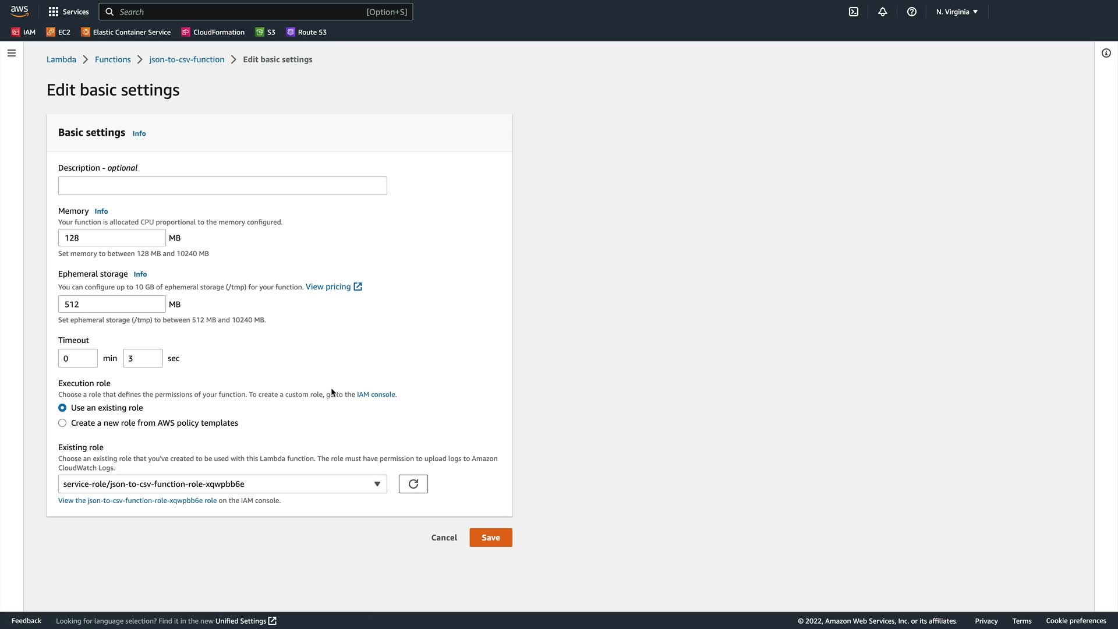The height and width of the screenshot is (629, 1118).
Task: Open the Services grid menu
Action: pos(68,12)
